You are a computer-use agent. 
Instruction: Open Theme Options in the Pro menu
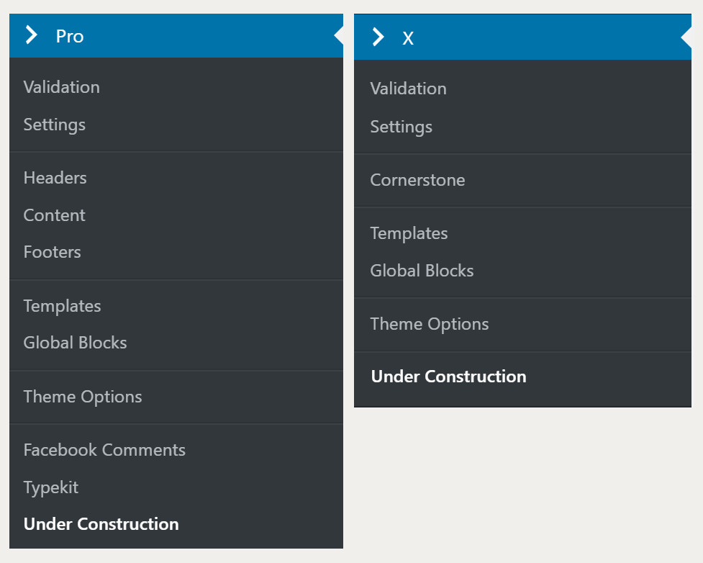click(x=83, y=397)
